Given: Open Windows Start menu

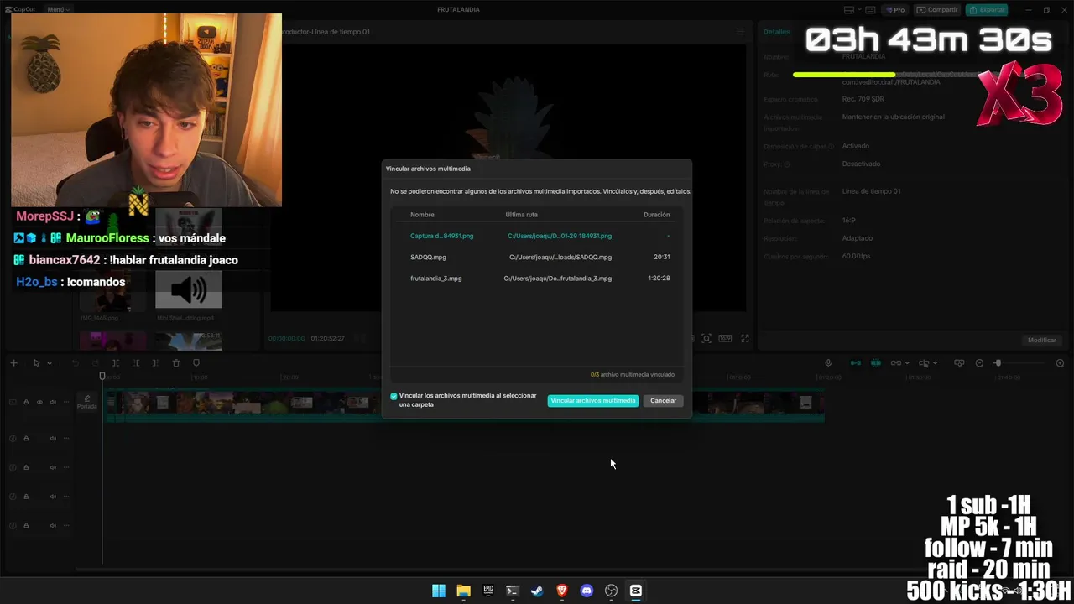Looking at the screenshot, I should (439, 591).
